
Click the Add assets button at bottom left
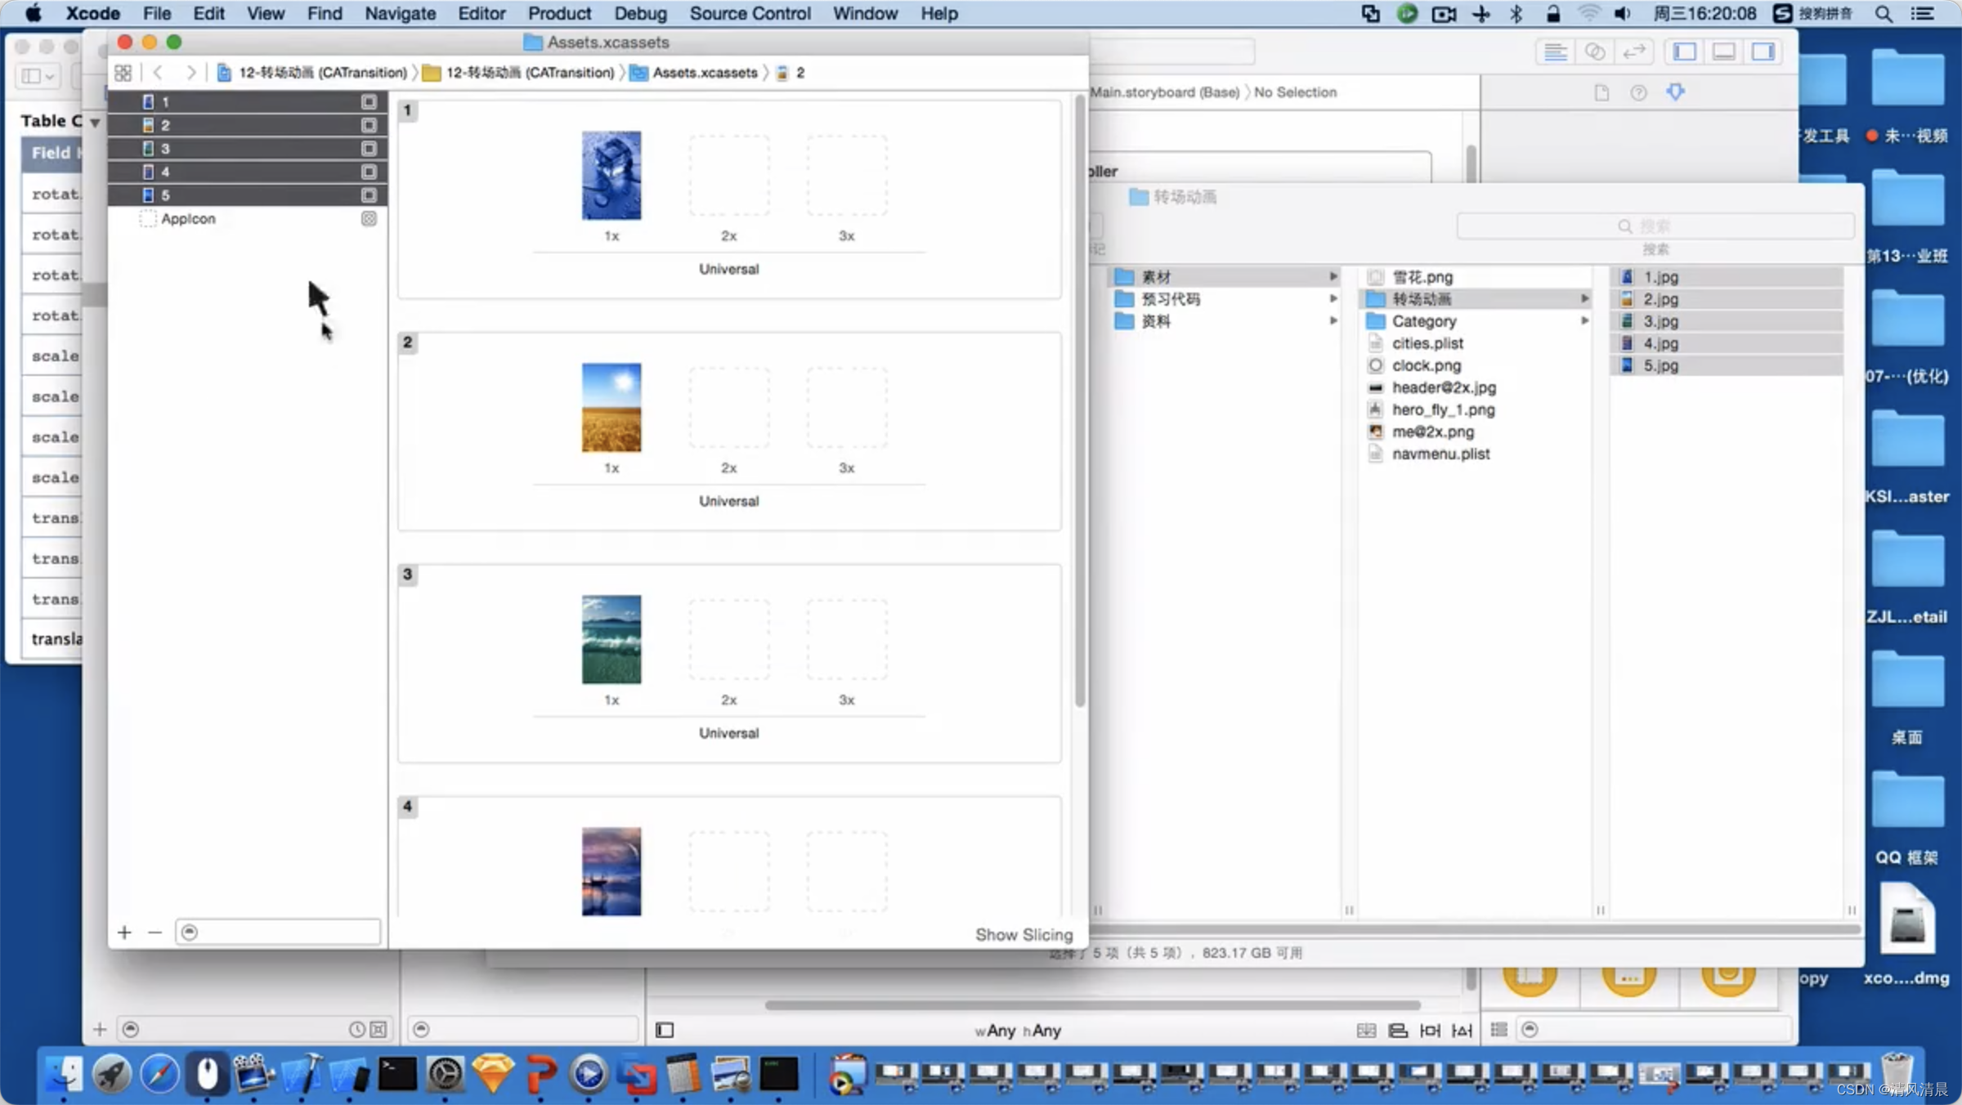pyautogui.click(x=124, y=931)
